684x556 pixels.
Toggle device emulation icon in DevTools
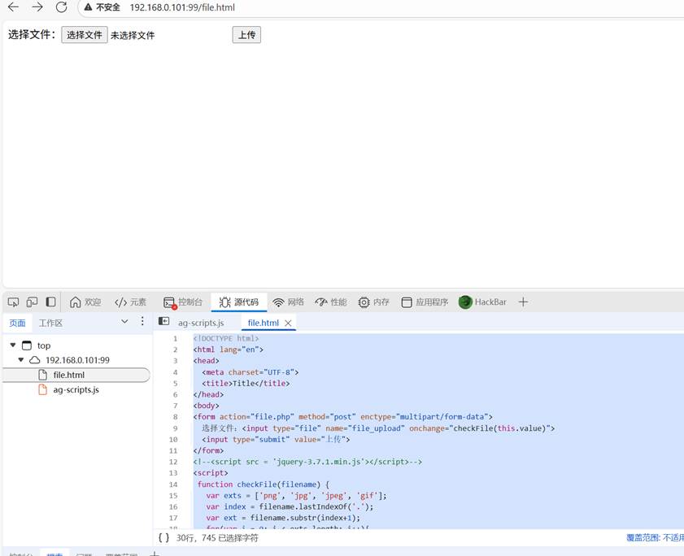click(33, 302)
